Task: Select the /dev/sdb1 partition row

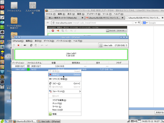Action: click(x=70, y=69)
